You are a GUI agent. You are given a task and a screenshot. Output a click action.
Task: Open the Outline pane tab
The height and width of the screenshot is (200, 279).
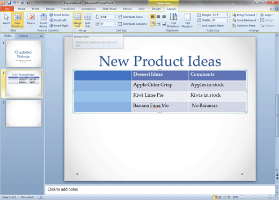point(23,36)
